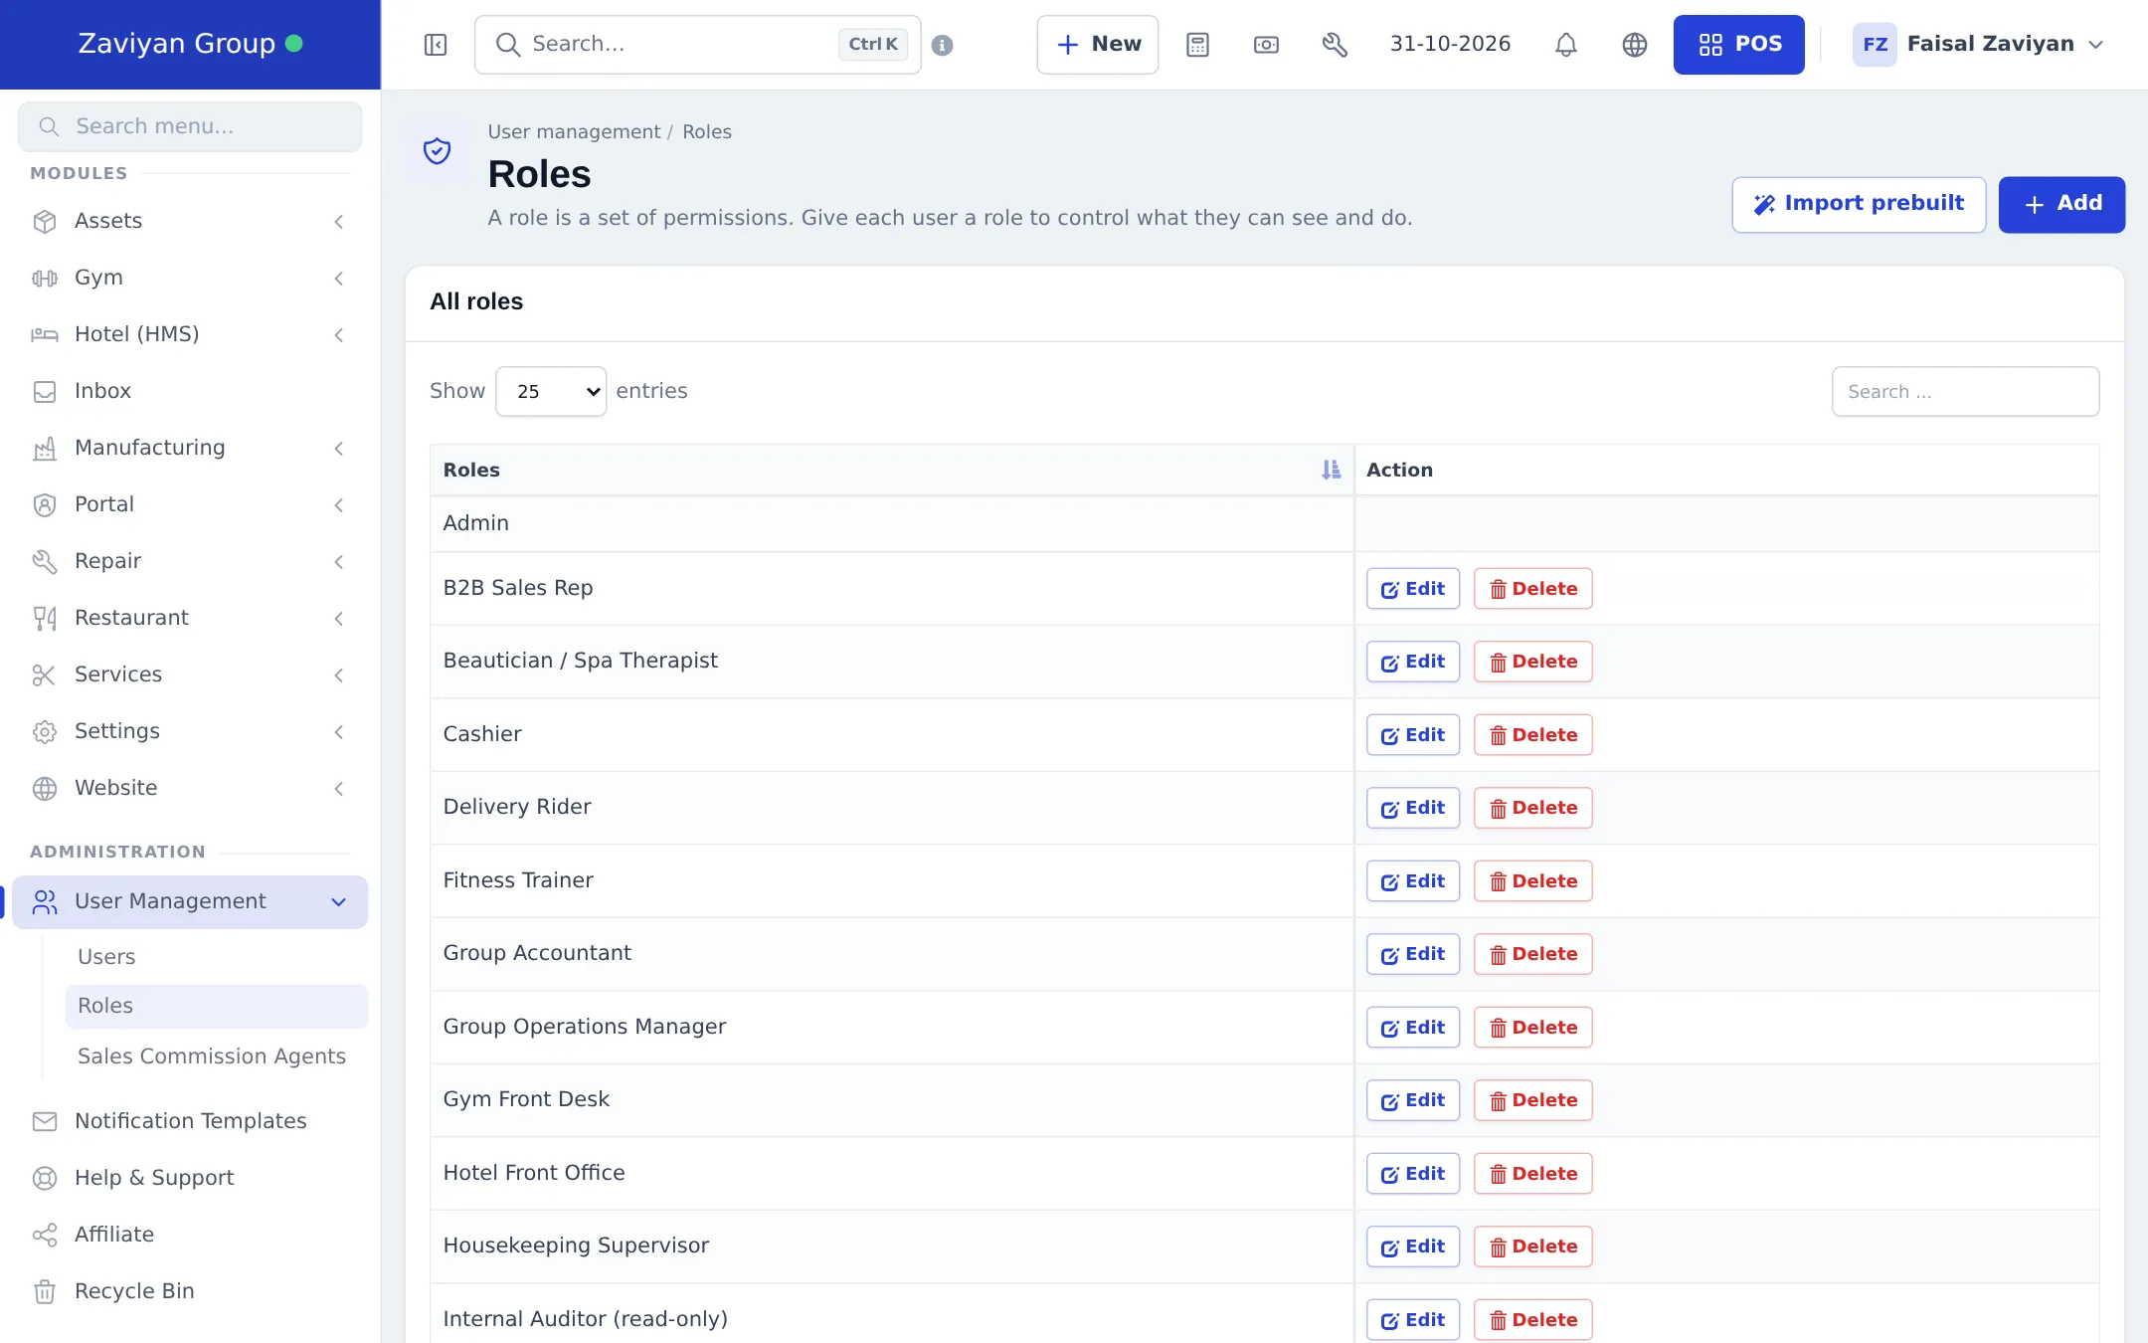Screen dimensions: 2148x1343
Task: Open the Portal menu item
Action: click(x=190, y=504)
